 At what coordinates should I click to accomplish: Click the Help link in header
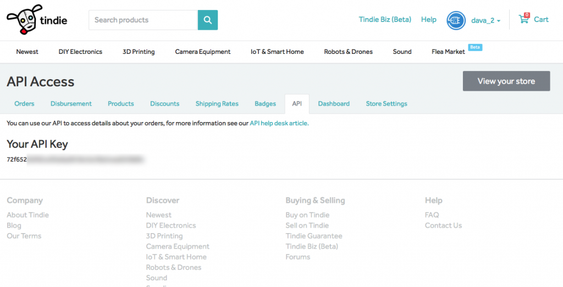pyautogui.click(x=428, y=20)
